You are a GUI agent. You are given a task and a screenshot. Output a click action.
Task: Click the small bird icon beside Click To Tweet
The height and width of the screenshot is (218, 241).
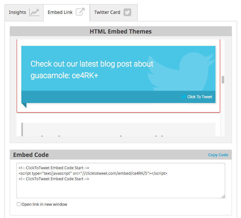tap(183, 97)
